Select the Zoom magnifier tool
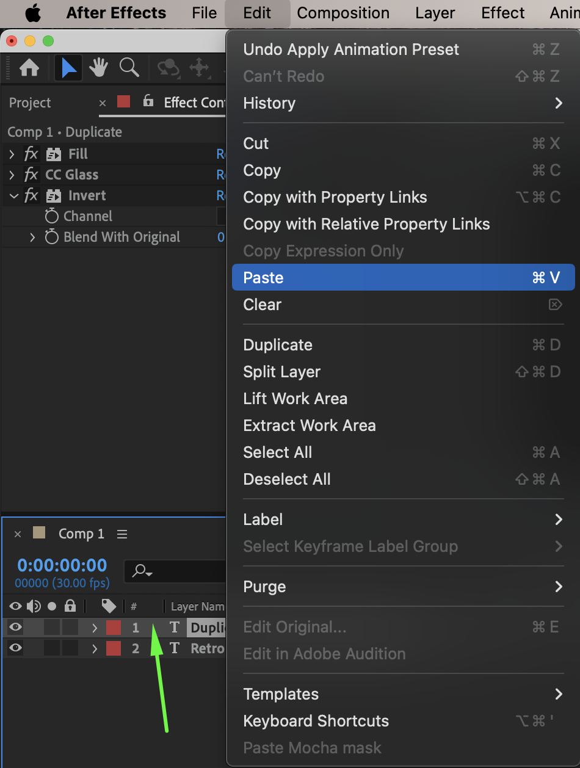This screenshot has width=580, height=768. (129, 68)
